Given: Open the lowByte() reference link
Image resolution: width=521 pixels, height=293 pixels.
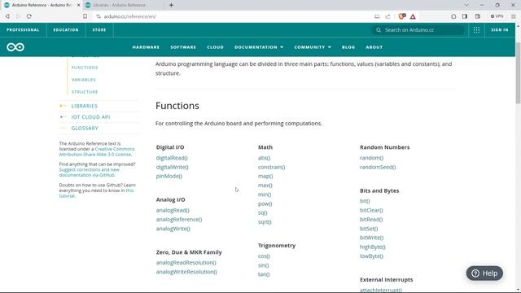Looking at the screenshot, I should [371, 256].
